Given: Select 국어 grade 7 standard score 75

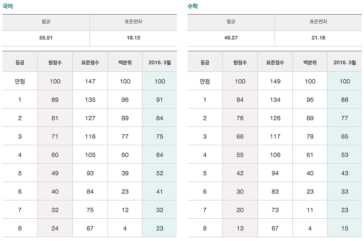Looking at the screenshot, I should pyautogui.click(x=90, y=210).
